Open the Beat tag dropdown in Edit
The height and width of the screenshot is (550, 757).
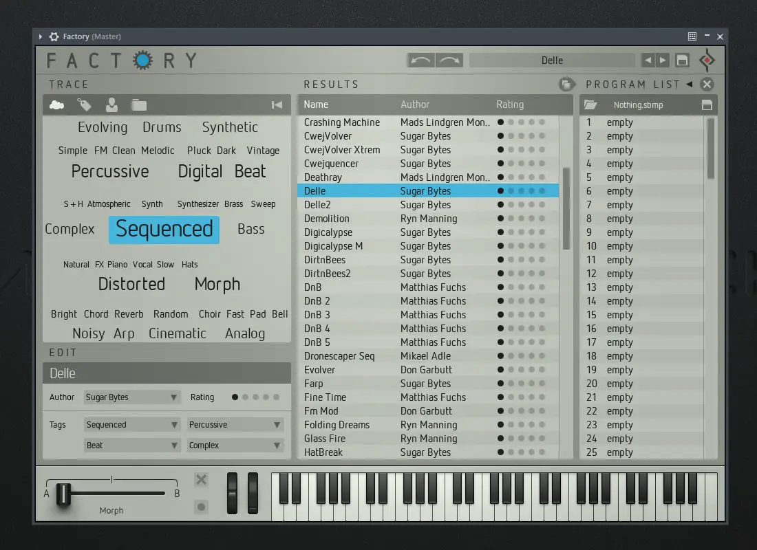coord(132,445)
